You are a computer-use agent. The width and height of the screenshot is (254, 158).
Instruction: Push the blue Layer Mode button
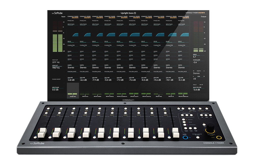tap(185, 137)
